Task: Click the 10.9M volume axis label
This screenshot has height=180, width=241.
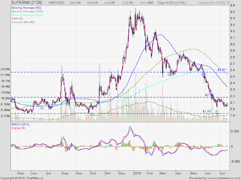Action: pos(5,98)
